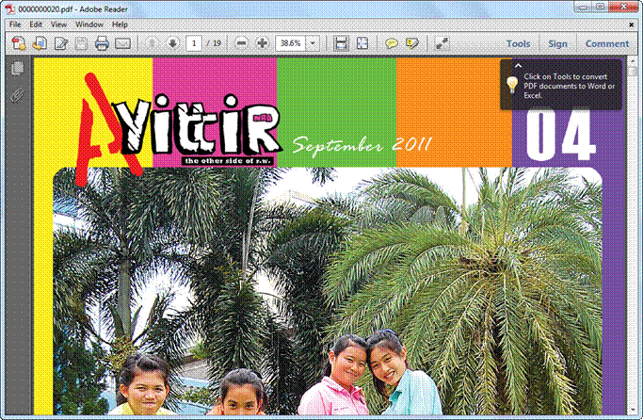Select the highlight text tool icon
Image resolution: width=643 pixels, height=420 pixels.
(412, 43)
